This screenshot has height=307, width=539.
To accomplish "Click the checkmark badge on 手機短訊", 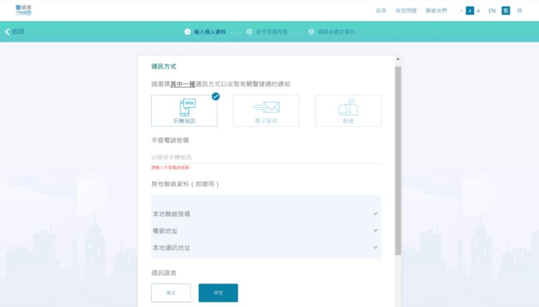I will pos(216,96).
